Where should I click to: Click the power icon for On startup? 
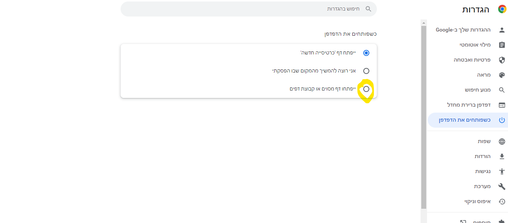click(502, 120)
